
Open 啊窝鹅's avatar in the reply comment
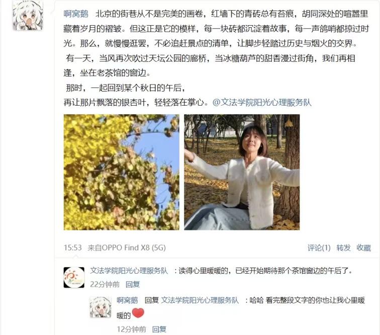tap(101, 307)
